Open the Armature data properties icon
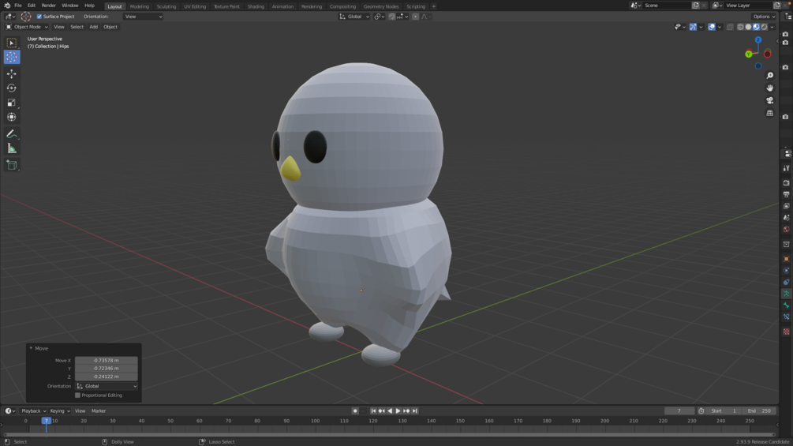The width and height of the screenshot is (793, 446). coord(787,294)
